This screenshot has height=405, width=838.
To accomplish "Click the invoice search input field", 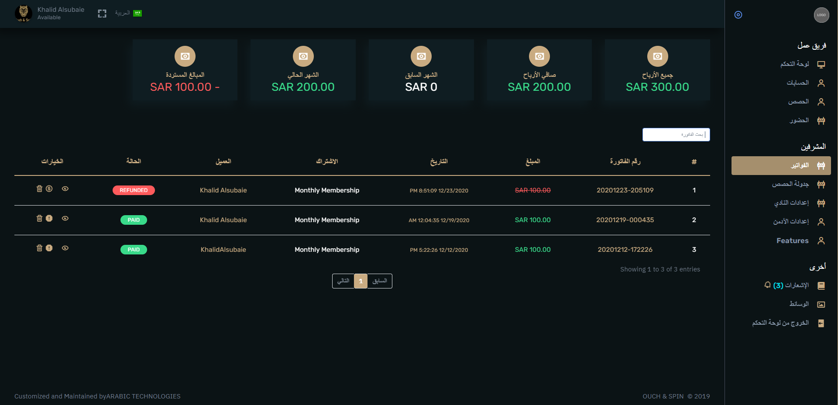I will point(676,134).
